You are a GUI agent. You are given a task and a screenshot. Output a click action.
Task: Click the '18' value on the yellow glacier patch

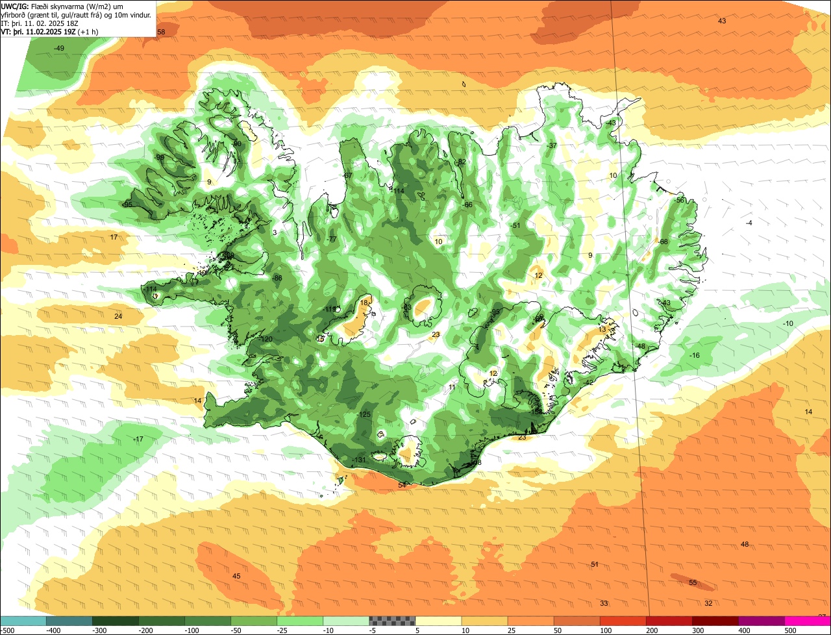pyautogui.click(x=364, y=303)
